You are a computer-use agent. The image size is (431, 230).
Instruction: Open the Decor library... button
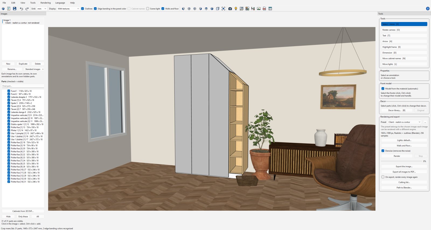point(397,110)
